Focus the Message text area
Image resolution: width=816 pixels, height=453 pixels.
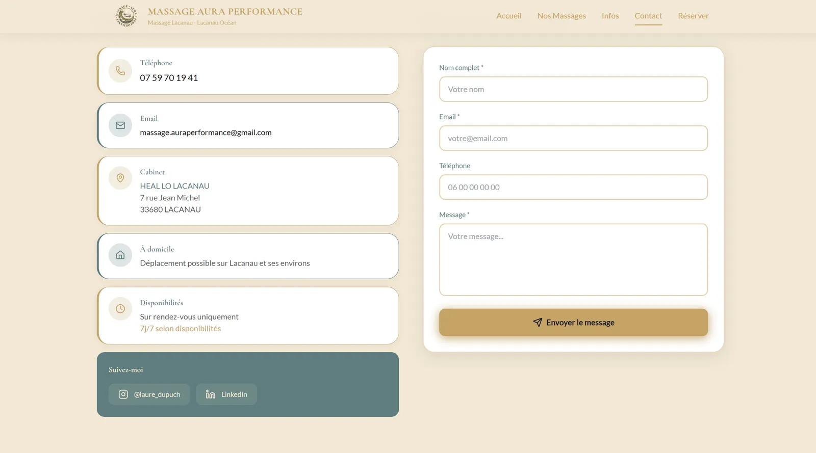click(573, 260)
